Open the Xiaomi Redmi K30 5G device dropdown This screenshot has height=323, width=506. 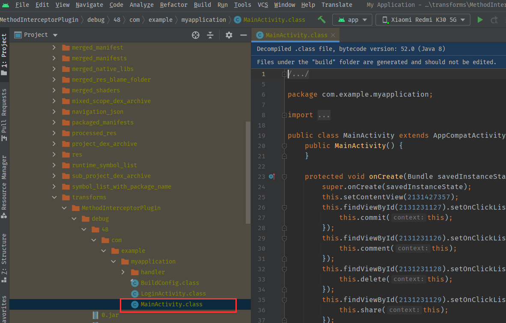pyautogui.click(x=423, y=20)
